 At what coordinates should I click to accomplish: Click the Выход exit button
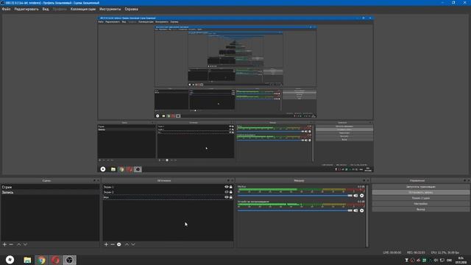420,209
